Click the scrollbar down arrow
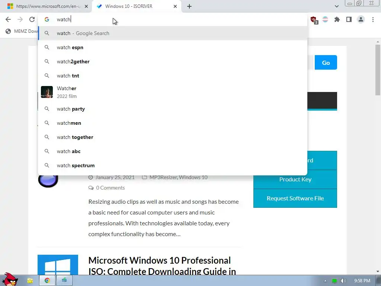 (x=378, y=271)
